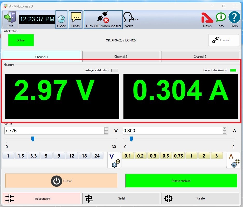Select the 3.3 volt preset button

pos(33,156)
